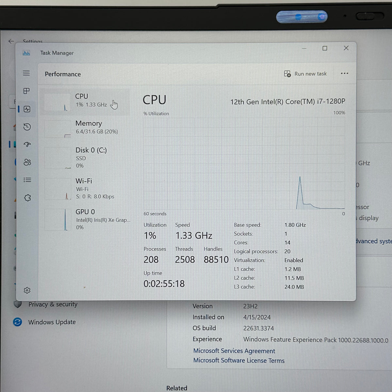The width and height of the screenshot is (392, 392).
Task: Click the Base speed value 1.80 GHz
Action: click(x=295, y=225)
